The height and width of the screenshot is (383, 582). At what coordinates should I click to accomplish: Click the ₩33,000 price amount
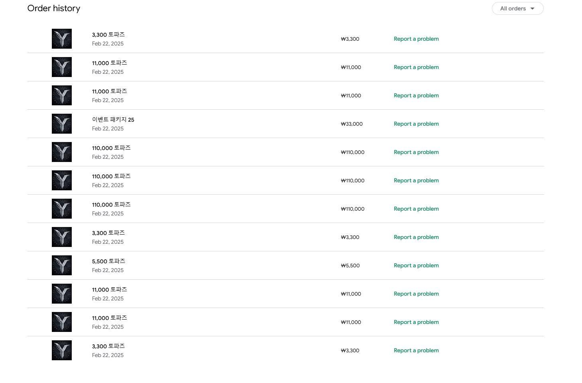tap(352, 124)
